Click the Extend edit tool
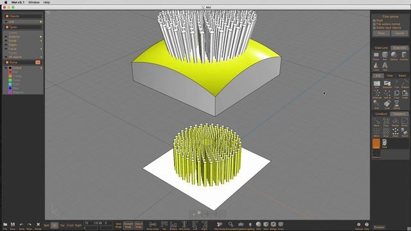This screenshot has height=231, width=411. point(405,84)
